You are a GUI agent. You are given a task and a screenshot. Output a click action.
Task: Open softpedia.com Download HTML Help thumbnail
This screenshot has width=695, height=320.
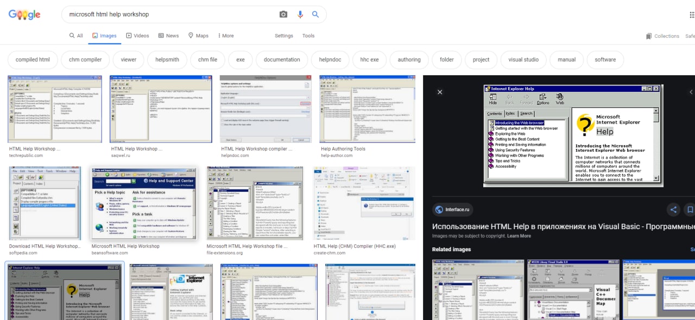pos(45,204)
